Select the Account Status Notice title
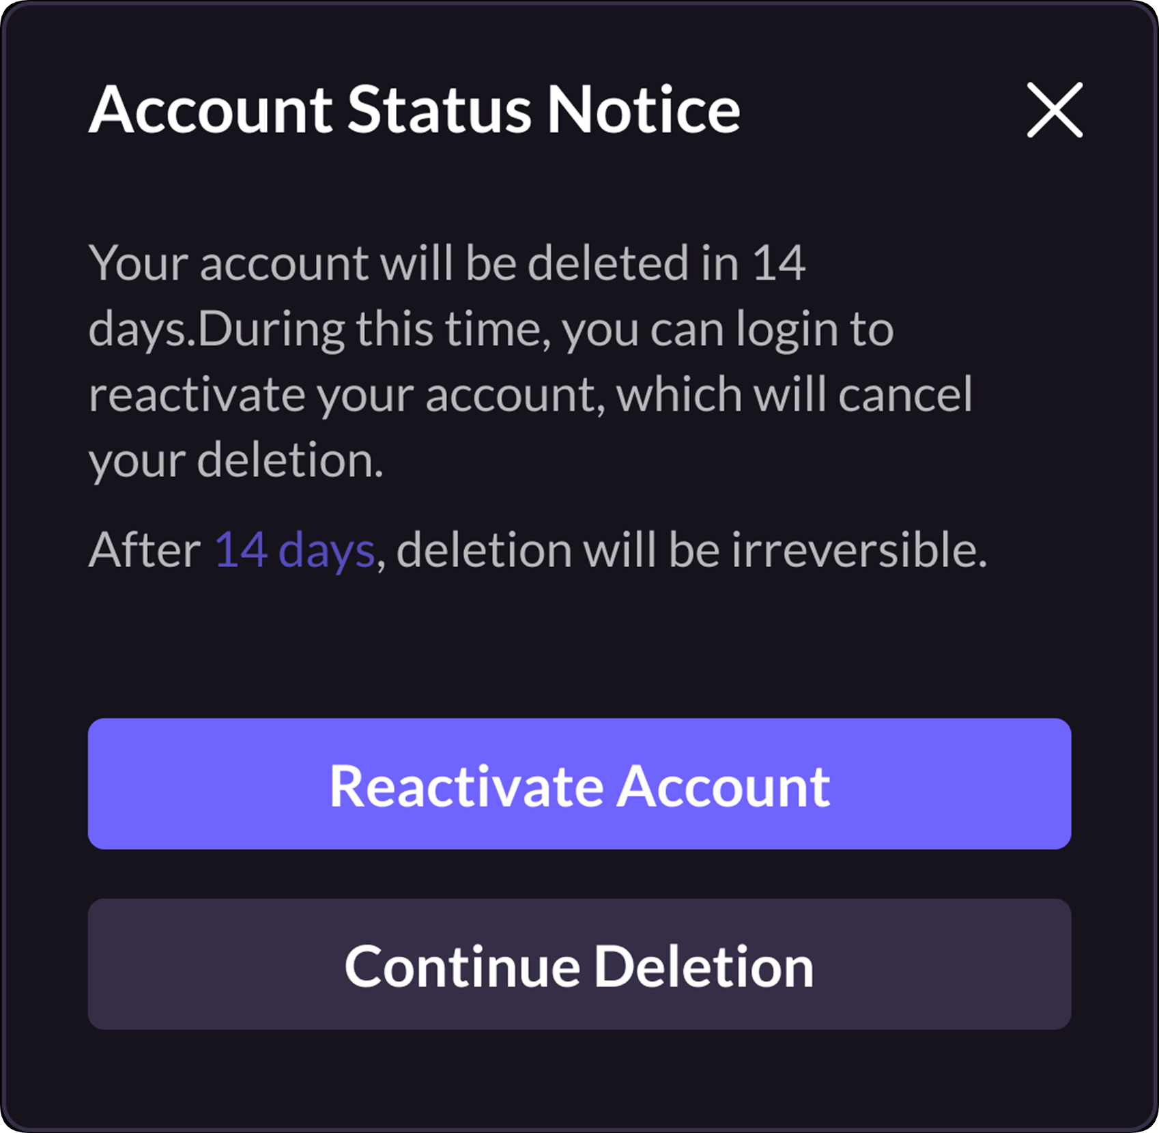 coord(415,109)
